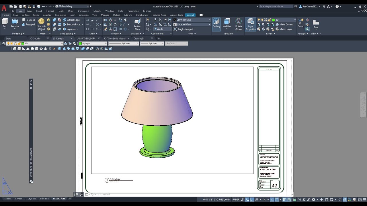Open the Format menu

[x=50, y=11]
